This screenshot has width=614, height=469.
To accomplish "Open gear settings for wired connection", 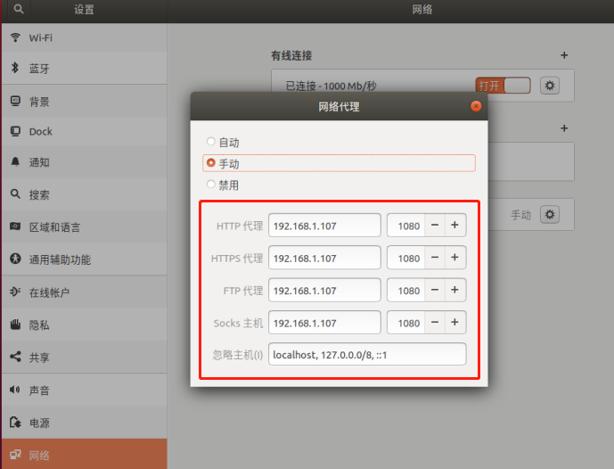I will pyautogui.click(x=549, y=86).
